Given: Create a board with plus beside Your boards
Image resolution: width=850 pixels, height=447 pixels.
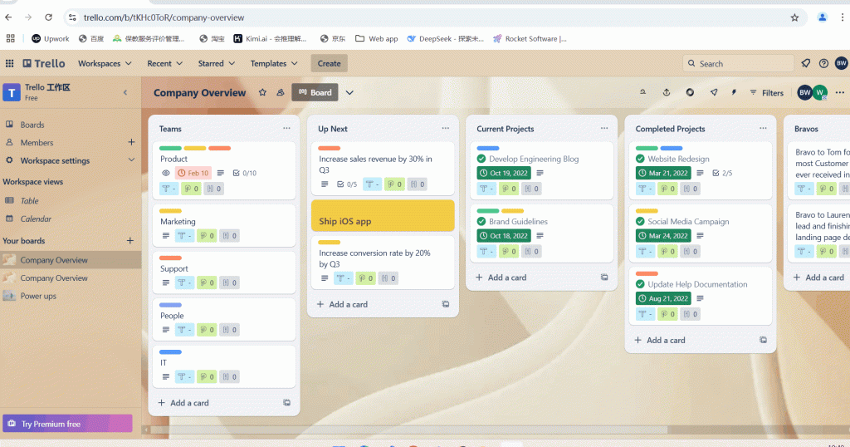Looking at the screenshot, I should coord(130,240).
